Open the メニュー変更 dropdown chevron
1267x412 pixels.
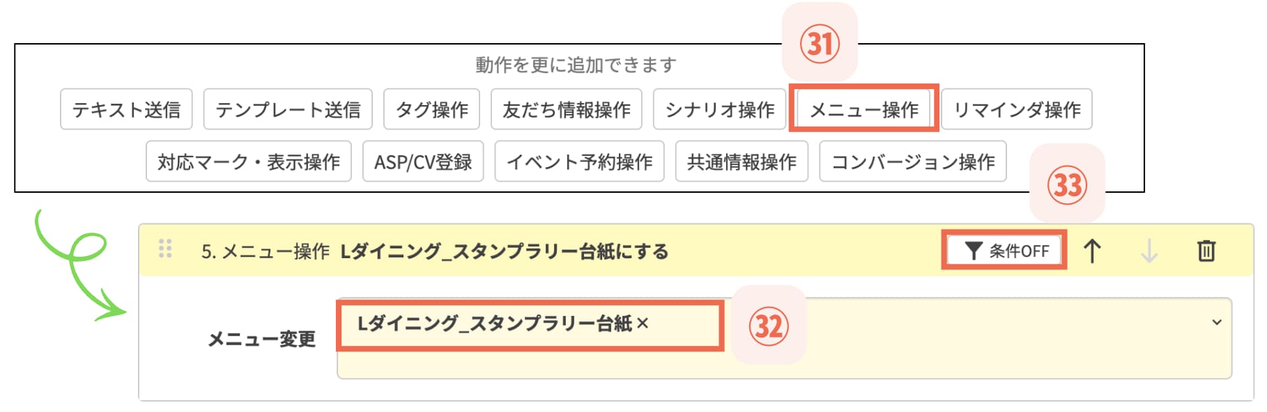1218,322
